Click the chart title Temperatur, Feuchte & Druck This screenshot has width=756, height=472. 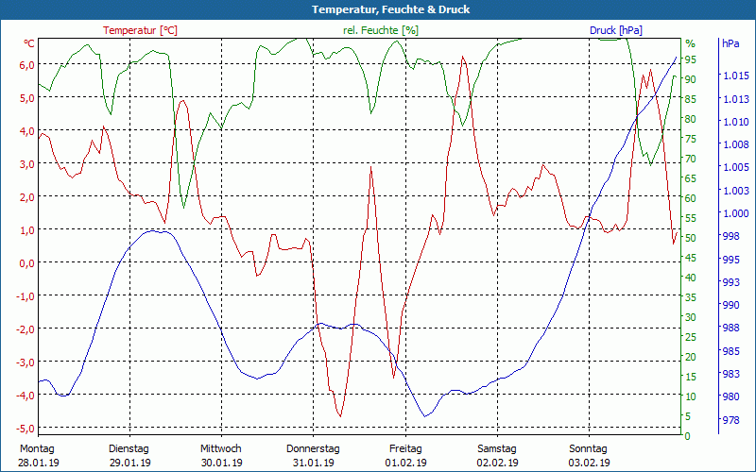pos(378,9)
